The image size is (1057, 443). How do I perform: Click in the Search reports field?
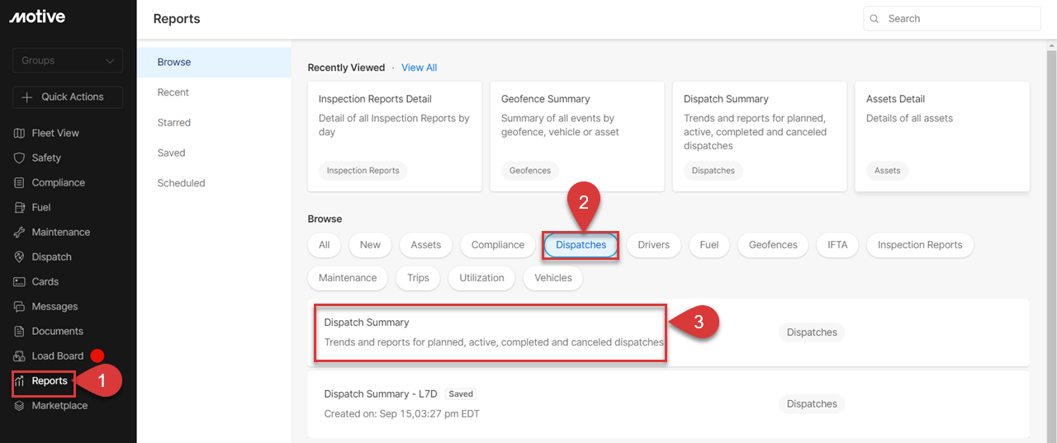click(958, 18)
